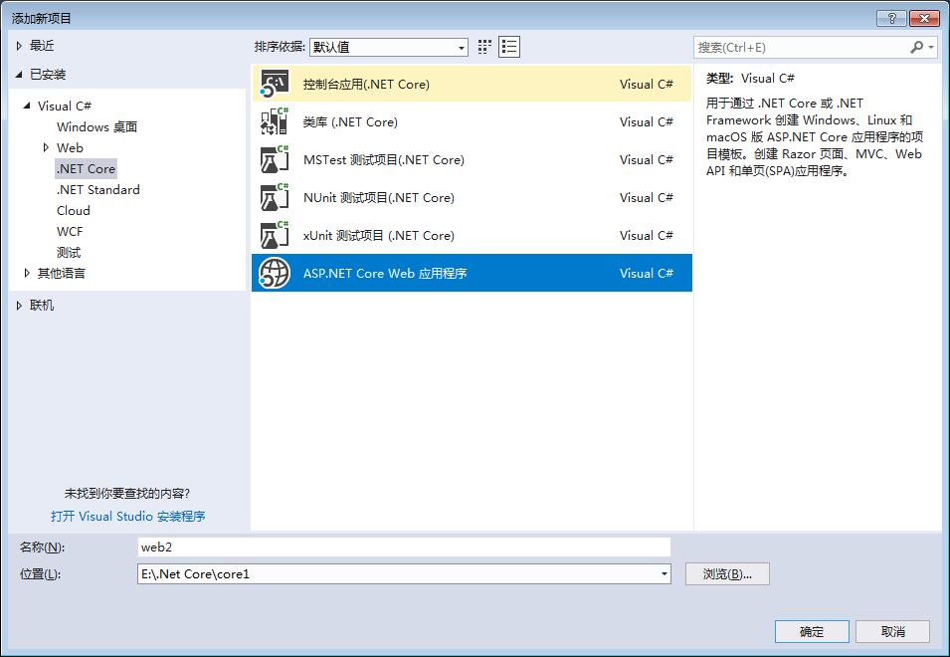Click the 浏览(B)... button
The height and width of the screenshot is (657, 950).
click(727, 574)
